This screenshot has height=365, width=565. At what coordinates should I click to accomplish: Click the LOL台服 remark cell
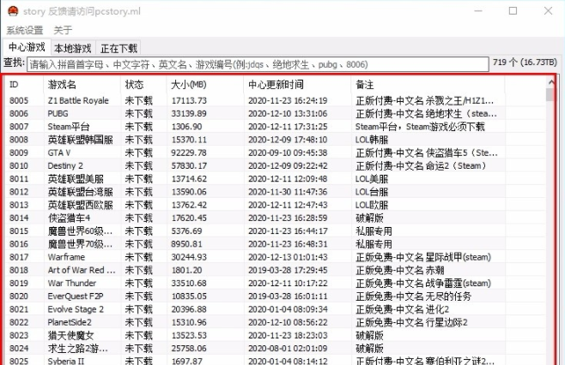tap(372, 192)
